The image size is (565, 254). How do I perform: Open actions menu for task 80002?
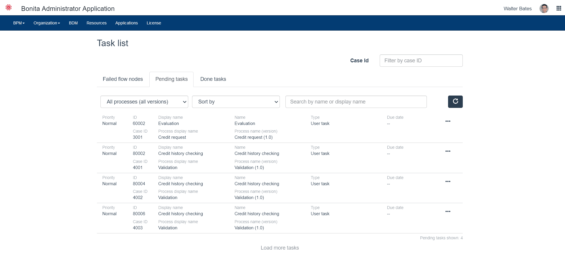(448, 151)
